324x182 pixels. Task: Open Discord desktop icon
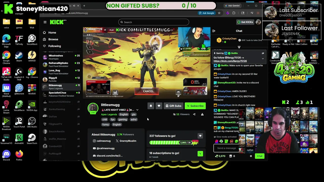pyautogui.click(x=6, y=156)
